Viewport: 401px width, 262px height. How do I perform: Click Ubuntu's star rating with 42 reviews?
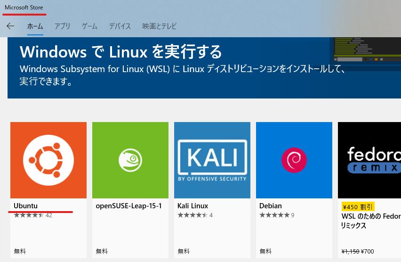(33, 215)
